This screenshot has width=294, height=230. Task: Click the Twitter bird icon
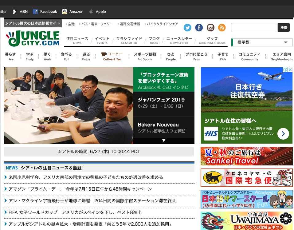coord(187,28)
